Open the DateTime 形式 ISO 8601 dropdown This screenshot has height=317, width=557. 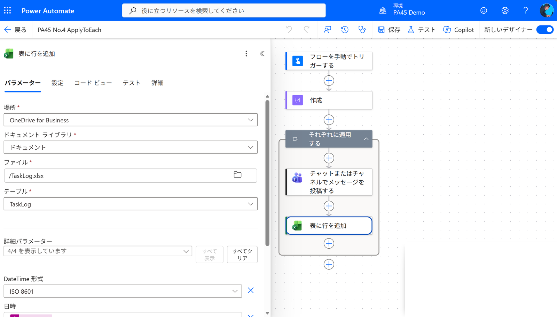123,291
